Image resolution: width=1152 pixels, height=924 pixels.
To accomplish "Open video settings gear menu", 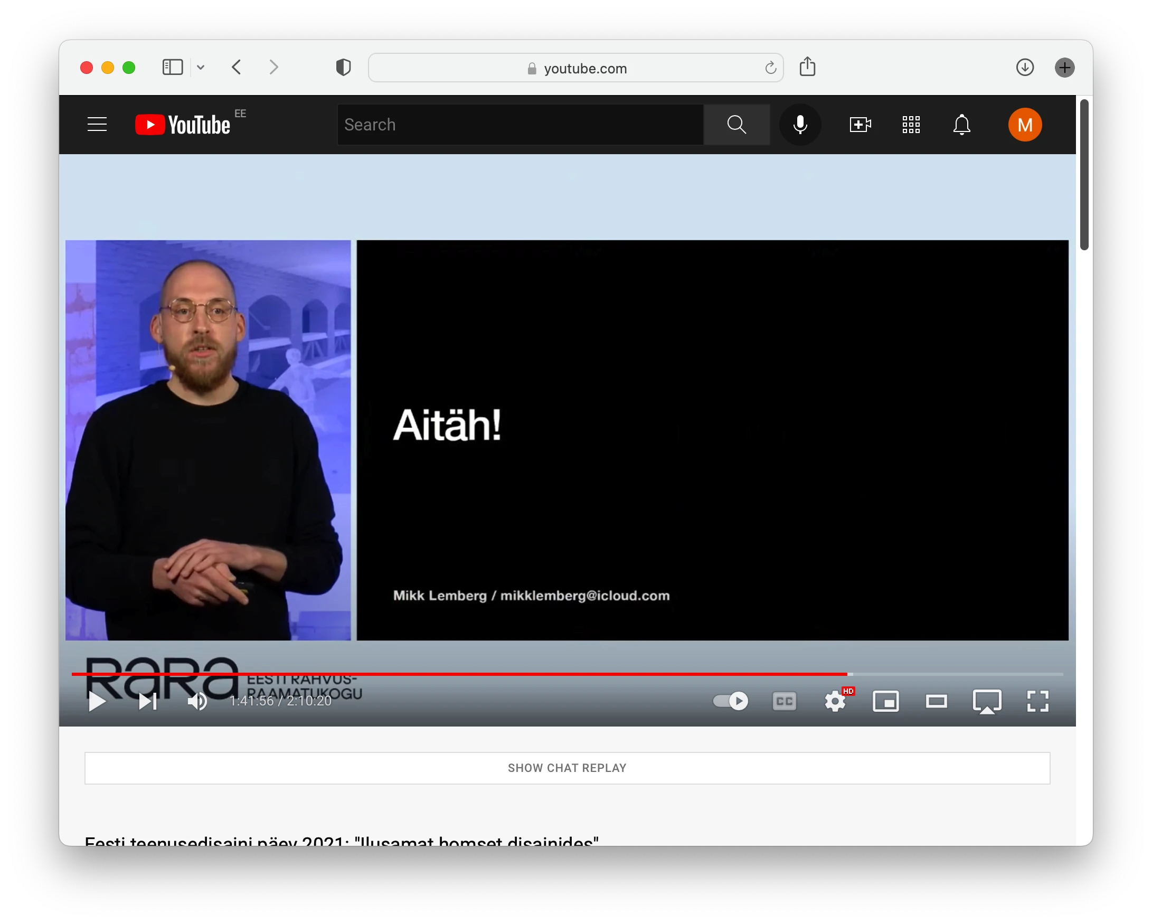I will (835, 701).
